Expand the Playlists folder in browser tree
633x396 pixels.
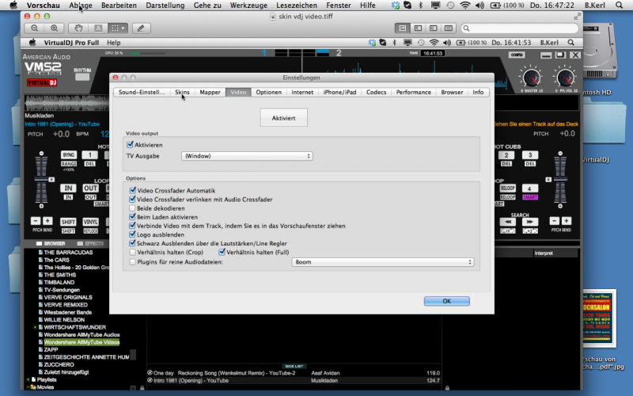click(29, 380)
